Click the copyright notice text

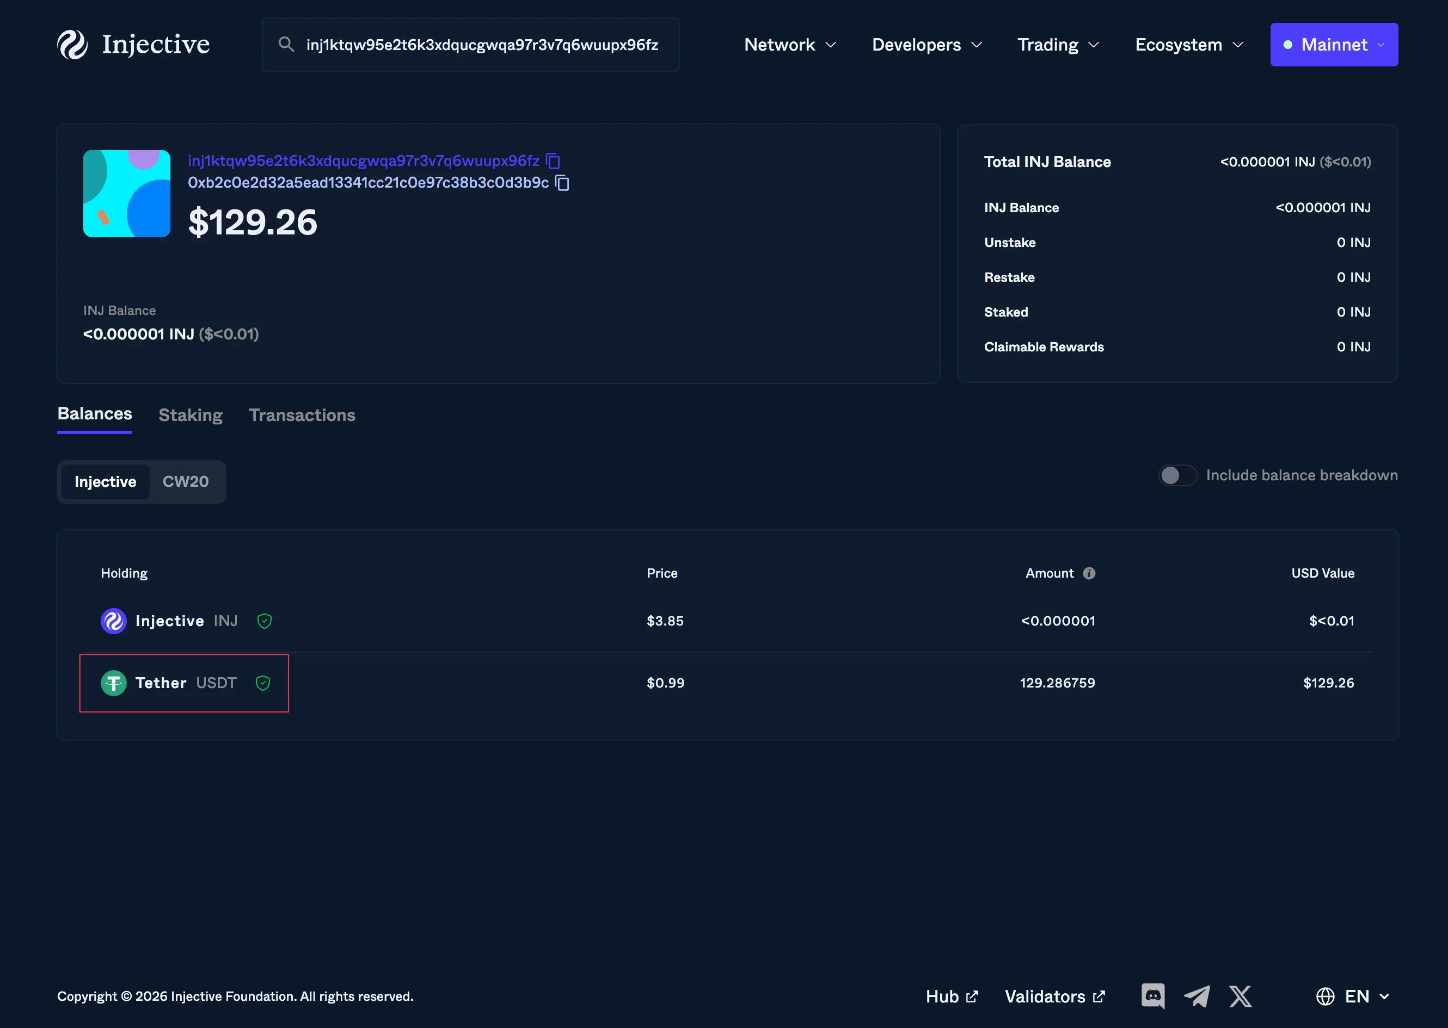coord(235,996)
